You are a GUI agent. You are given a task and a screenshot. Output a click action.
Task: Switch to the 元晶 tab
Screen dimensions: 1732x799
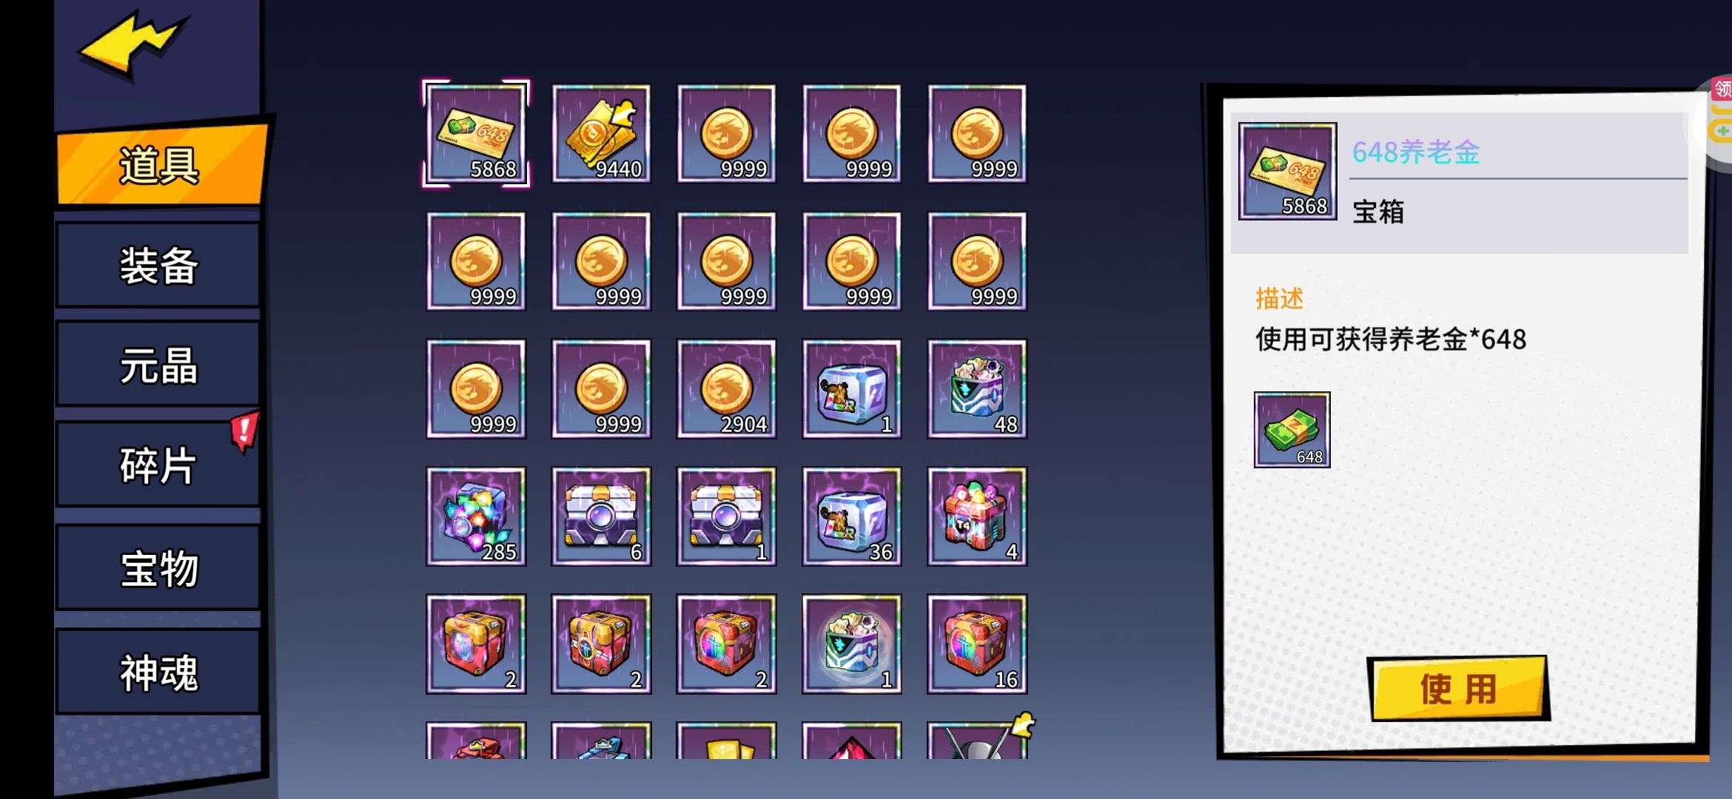click(x=158, y=365)
